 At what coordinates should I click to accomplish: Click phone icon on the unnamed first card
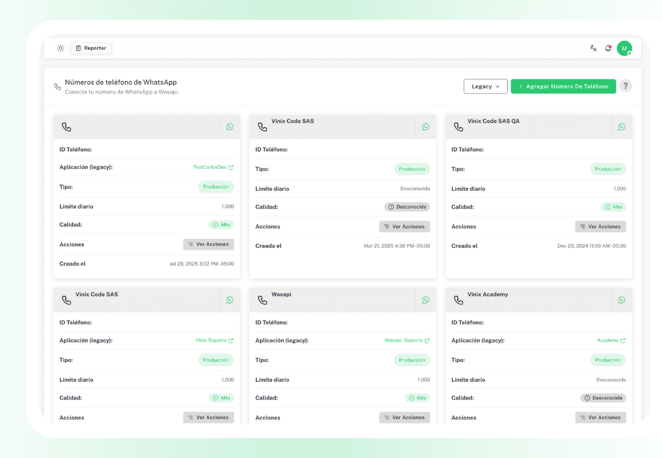[x=66, y=127]
